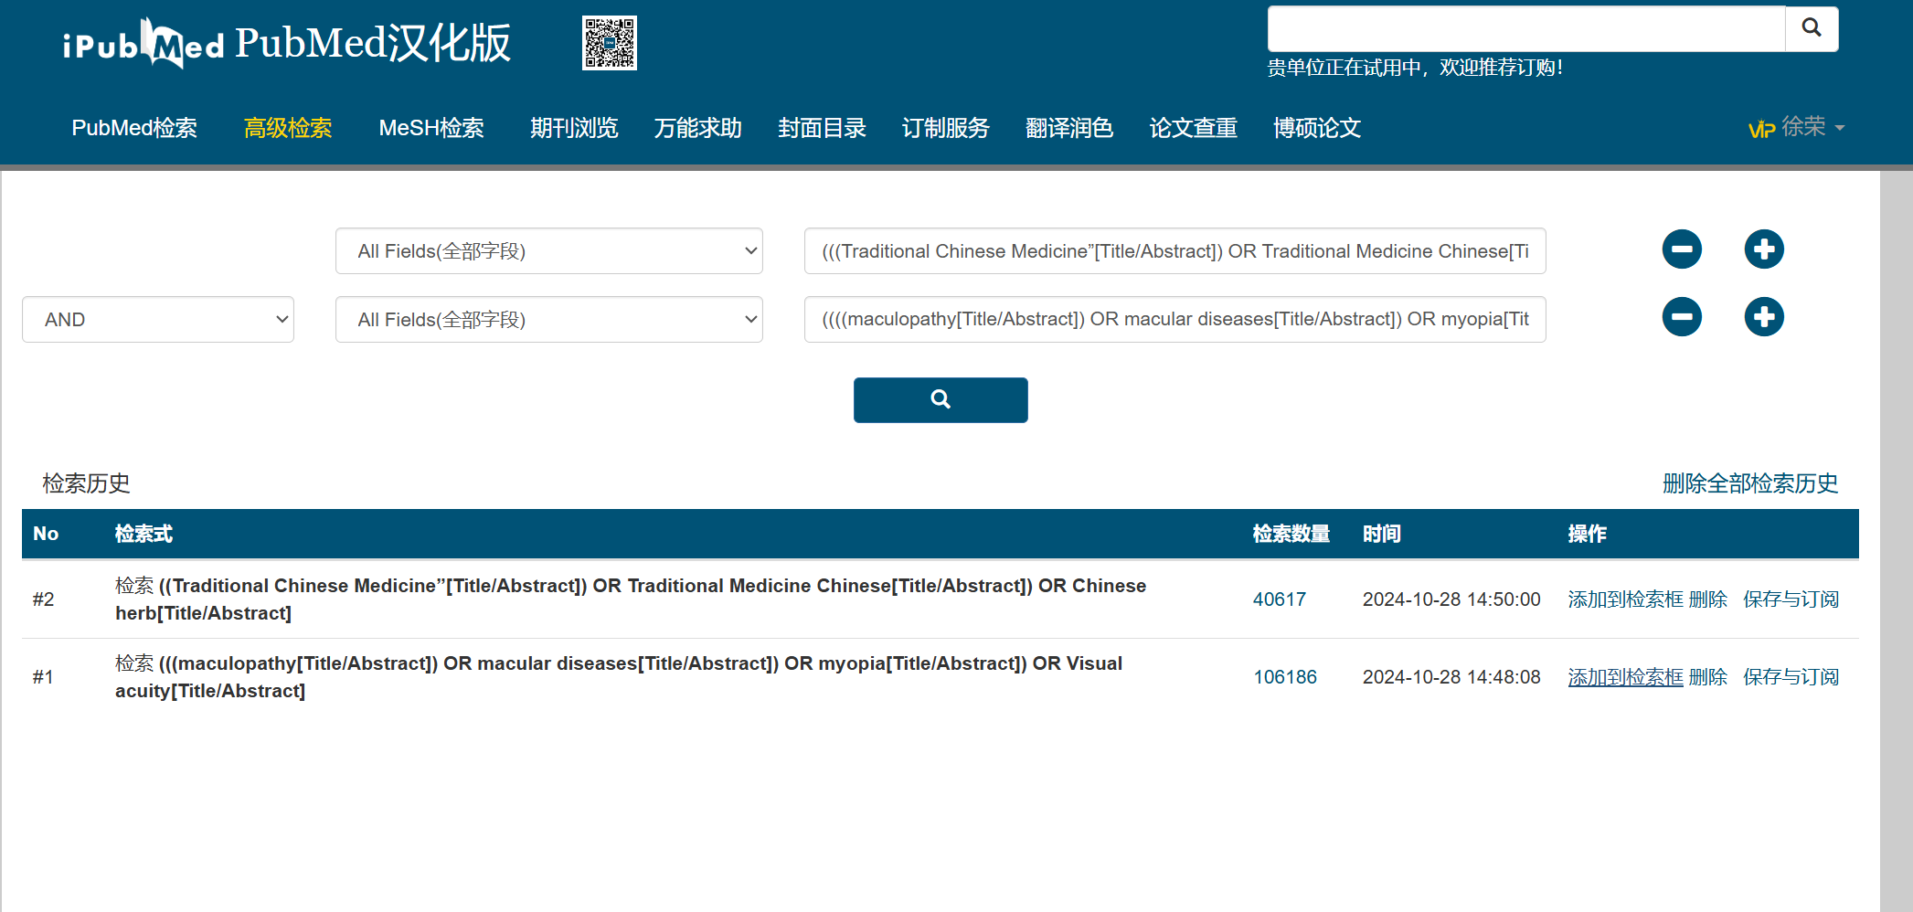Click the PubMed汉化版 title text
The height and width of the screenshot is (912, 1913).
click(x=373, y=43)
